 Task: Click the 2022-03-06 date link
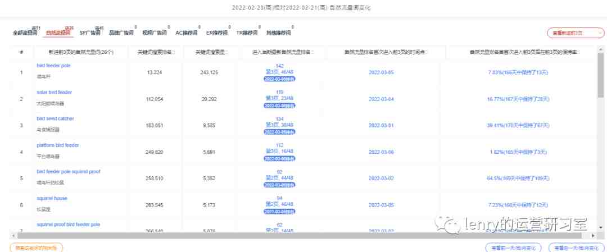coord(381,152)
